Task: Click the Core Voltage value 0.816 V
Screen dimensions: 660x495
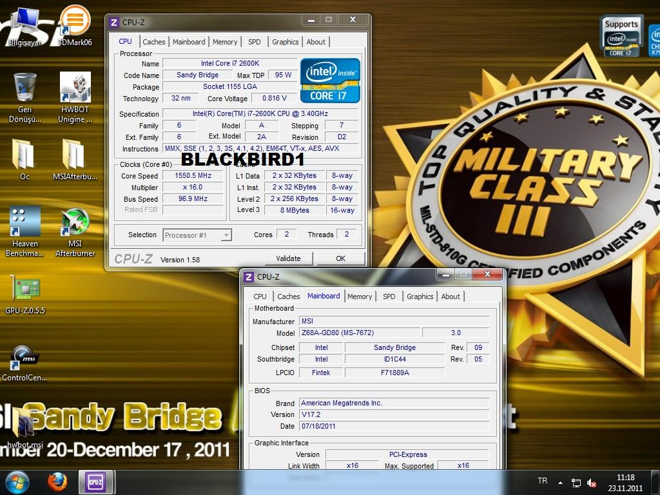Action: tap(274, 98)
